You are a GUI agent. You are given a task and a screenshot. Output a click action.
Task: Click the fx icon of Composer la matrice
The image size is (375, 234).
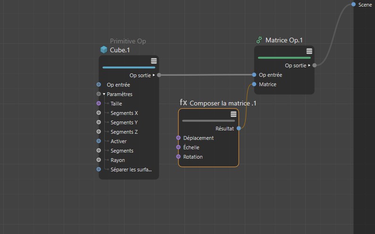click(x=183, y=103)
